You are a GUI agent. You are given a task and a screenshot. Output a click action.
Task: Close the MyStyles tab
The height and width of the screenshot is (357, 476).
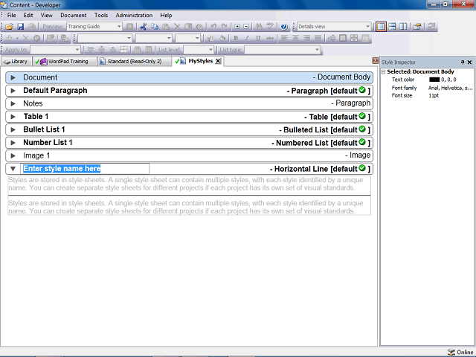click(x=218, y=61)
